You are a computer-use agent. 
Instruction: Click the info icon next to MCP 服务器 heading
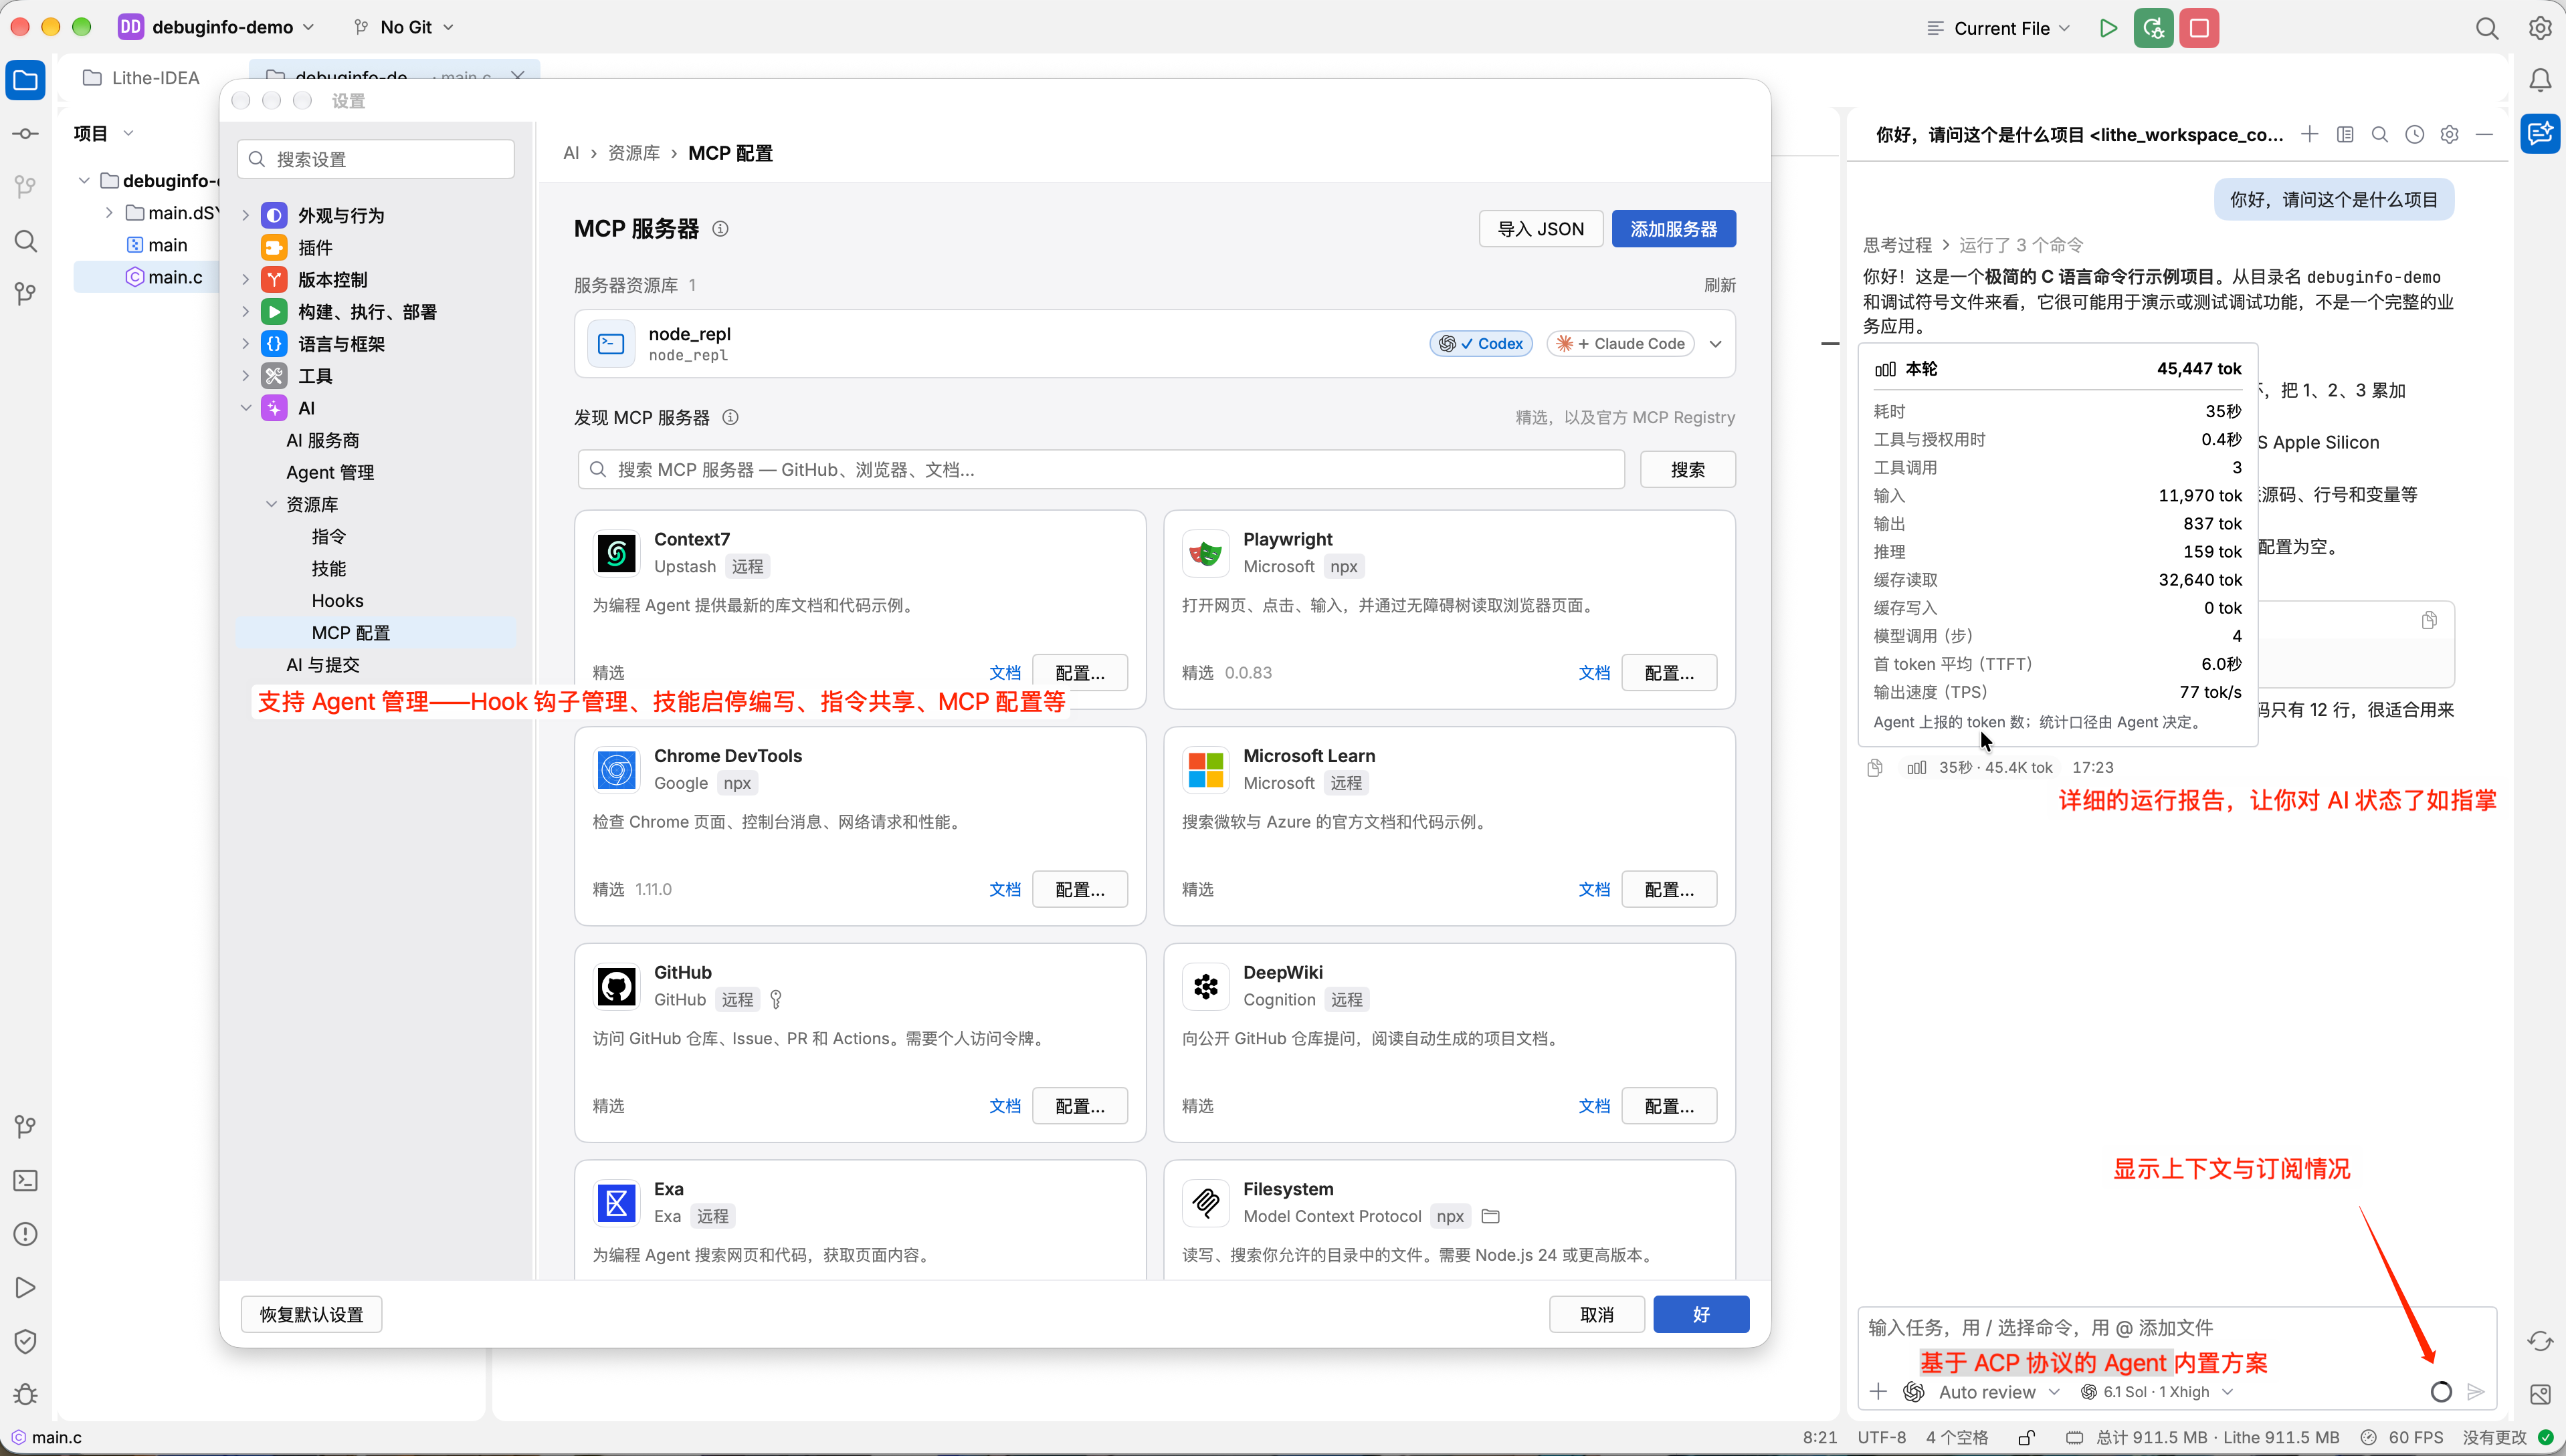pyautogui.click(x=720, y=229)
